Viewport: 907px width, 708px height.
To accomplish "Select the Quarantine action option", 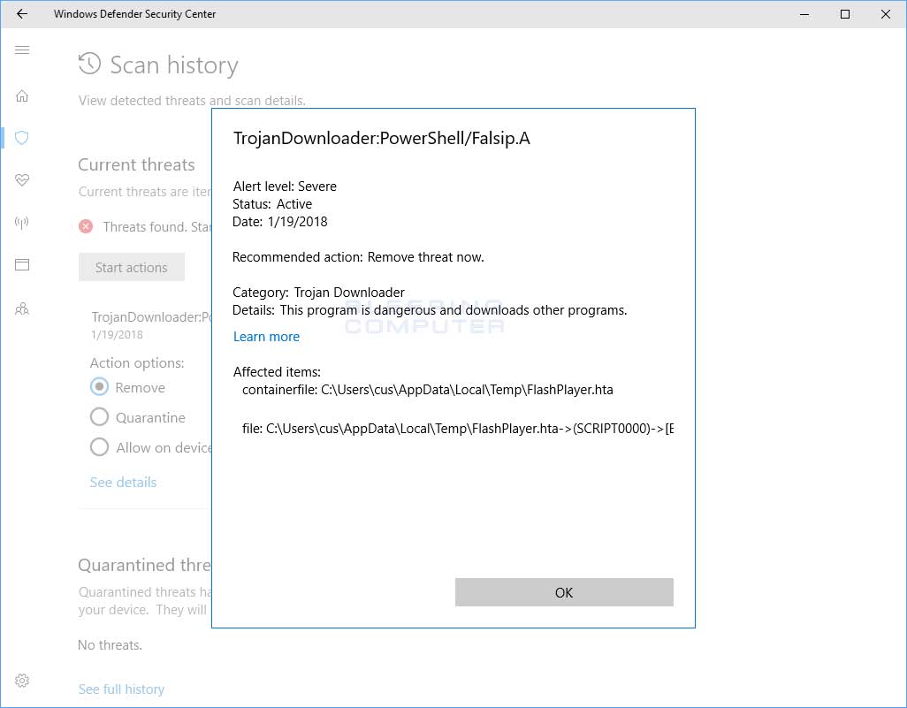I will pyautogui.click(x=100, y=417).
